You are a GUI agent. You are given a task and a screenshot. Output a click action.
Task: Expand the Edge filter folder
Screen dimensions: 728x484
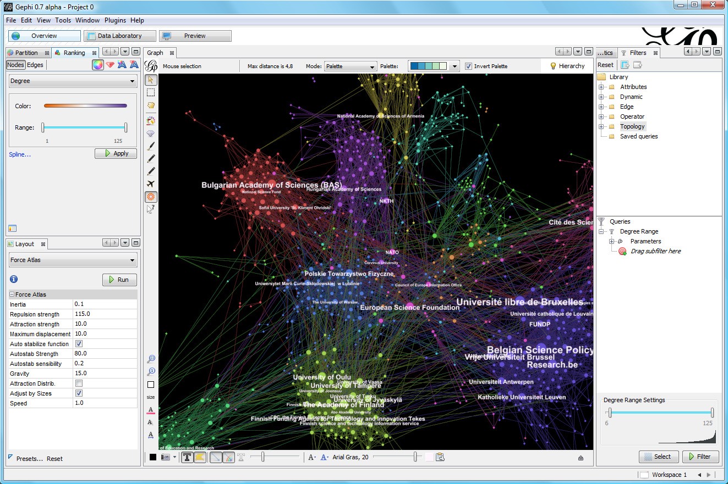click(x=601, y=107)
